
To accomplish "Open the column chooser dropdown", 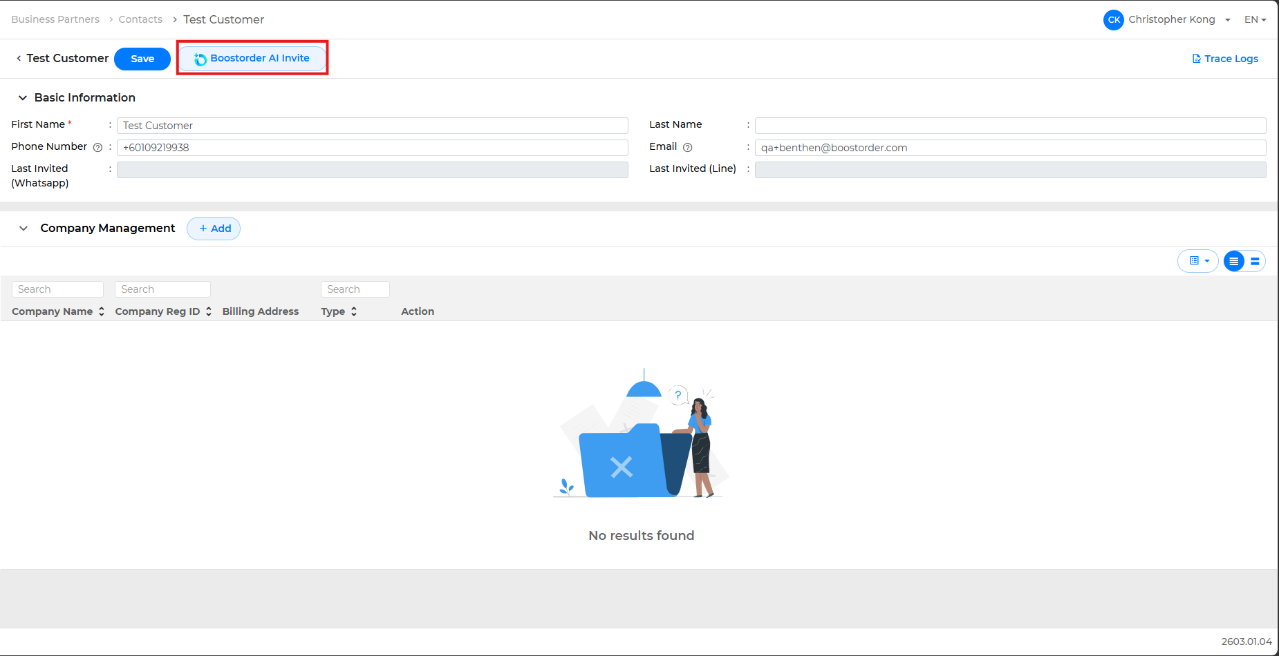I will tap(1198, 261).
